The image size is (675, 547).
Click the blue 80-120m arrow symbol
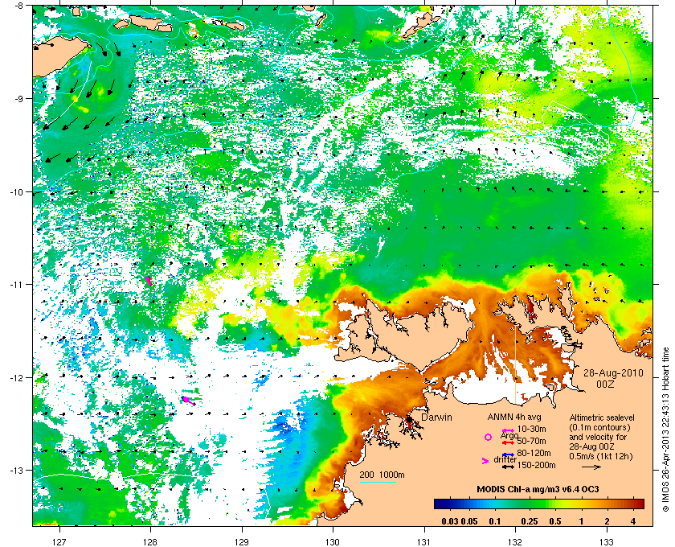[509, 454]
